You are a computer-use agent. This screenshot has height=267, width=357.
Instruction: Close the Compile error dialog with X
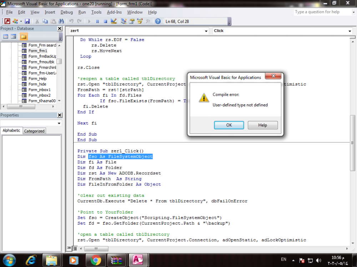point(273,76)
